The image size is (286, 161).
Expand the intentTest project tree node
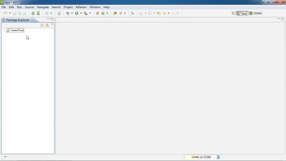[x=4, y=30]
